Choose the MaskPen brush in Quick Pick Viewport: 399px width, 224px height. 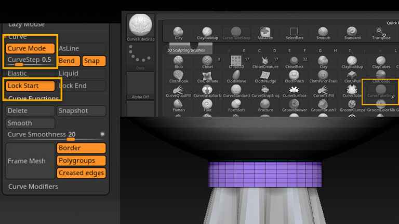(265, 34)
